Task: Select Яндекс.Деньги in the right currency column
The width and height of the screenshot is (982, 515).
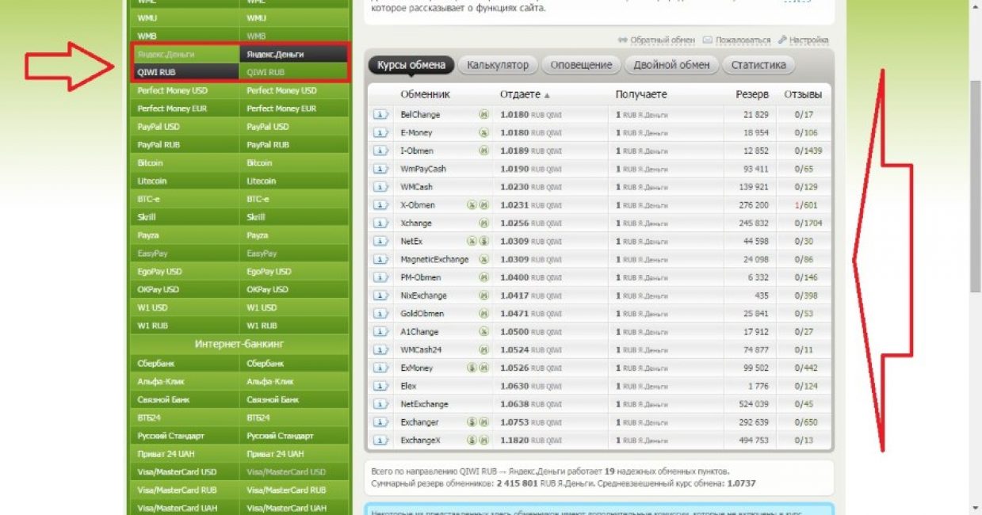Action: click(x=294, y=55)
